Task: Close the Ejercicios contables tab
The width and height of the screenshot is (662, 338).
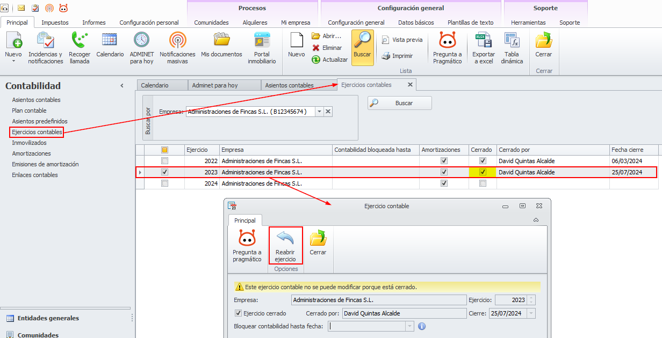Action: [x=410, y=85]
